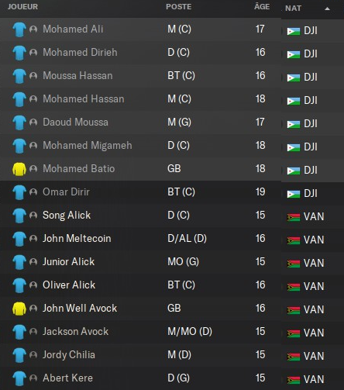Click the Vanuatu flag in Abert Kere's row

294,380
